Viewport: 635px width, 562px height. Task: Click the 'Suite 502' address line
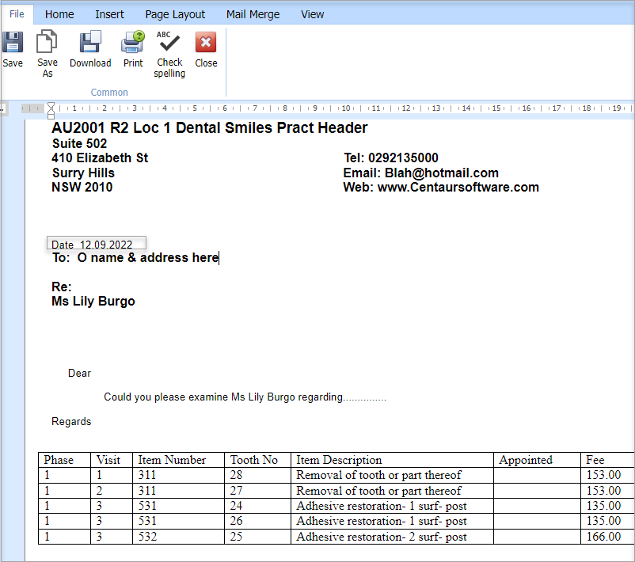[x=79, y=143]
